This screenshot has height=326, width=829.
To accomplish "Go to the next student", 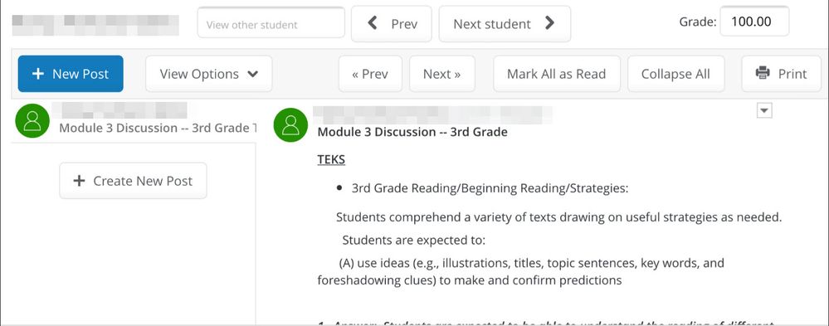I will point(505,24).
